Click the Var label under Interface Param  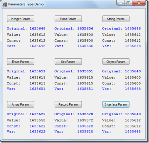pos(106,131)
